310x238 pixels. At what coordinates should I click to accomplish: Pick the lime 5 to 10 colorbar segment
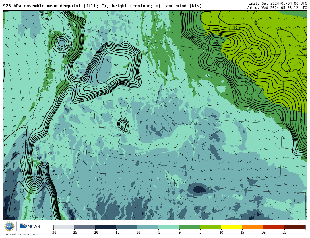211,227
